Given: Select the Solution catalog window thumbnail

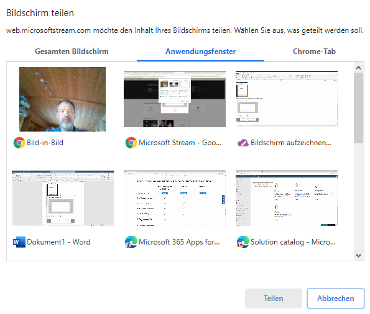Looking at the screenshot, I should [287, 199].
